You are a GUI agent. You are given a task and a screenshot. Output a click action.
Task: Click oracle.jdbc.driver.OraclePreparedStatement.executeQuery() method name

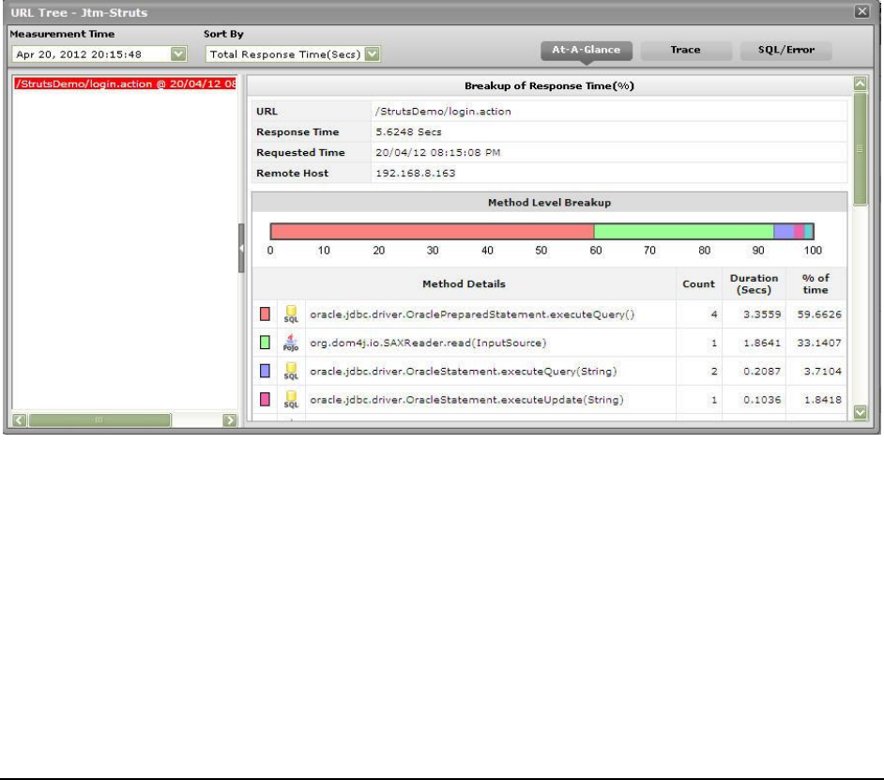[472, 314]
